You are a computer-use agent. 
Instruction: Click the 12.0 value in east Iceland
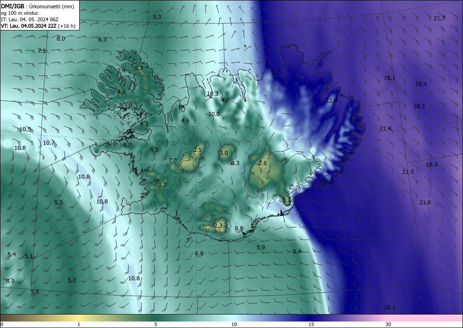pyautogui.click(x=332, y=101)
